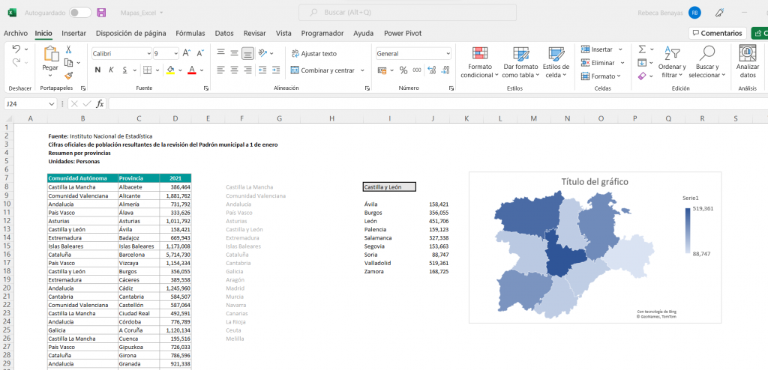
Task: Switch to the Insertar tab
Action: [x=73, y=33]
